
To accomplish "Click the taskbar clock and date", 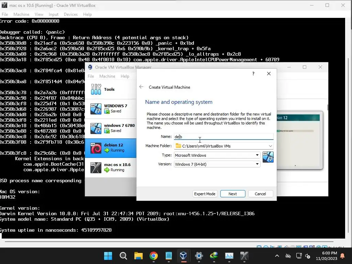I will pos(327,256).
